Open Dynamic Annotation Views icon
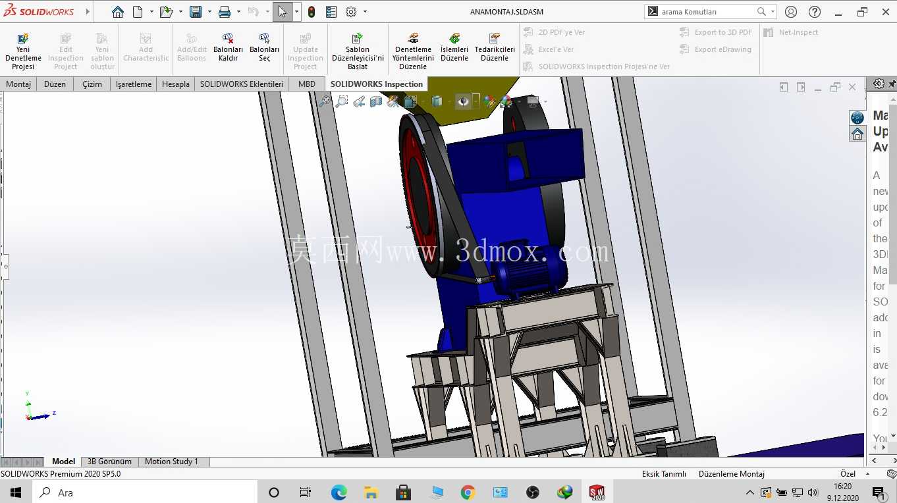 pyautogui.click(x=393, y=101)
